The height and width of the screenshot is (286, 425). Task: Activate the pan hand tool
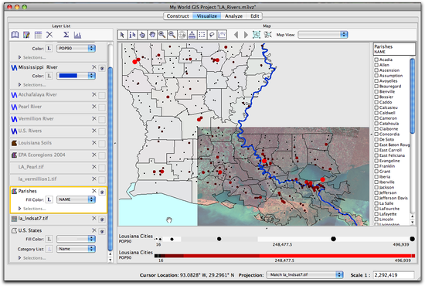pos(152,35)
